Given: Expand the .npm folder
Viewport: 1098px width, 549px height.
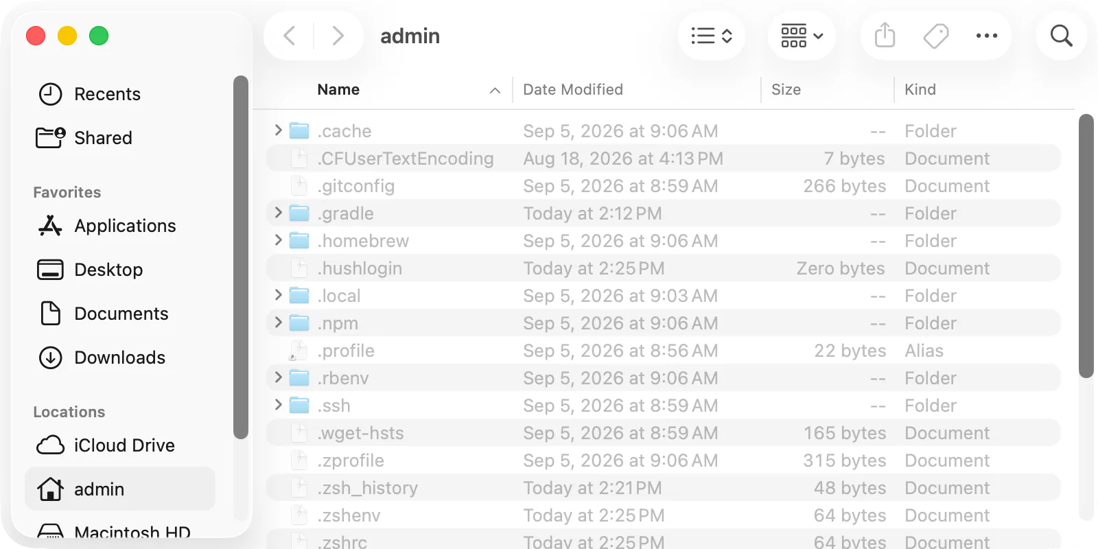Looking at the screenshot, I should tap(278, 323).
